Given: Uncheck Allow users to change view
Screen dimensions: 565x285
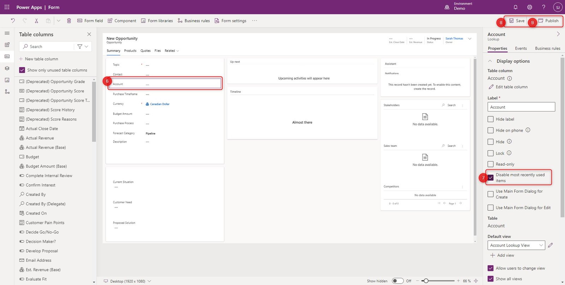Looking at the screenshot, I should (490, 268).
